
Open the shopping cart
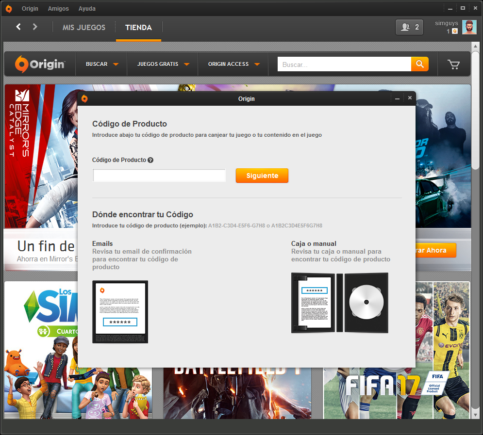click(x=453, y=64)
